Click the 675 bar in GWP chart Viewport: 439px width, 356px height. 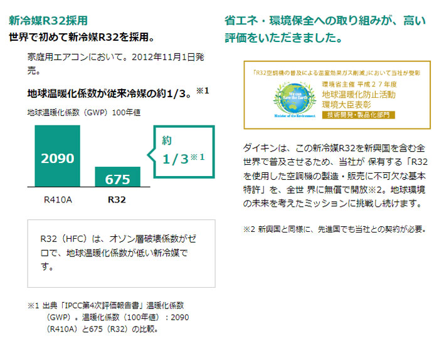pos(118,177)
